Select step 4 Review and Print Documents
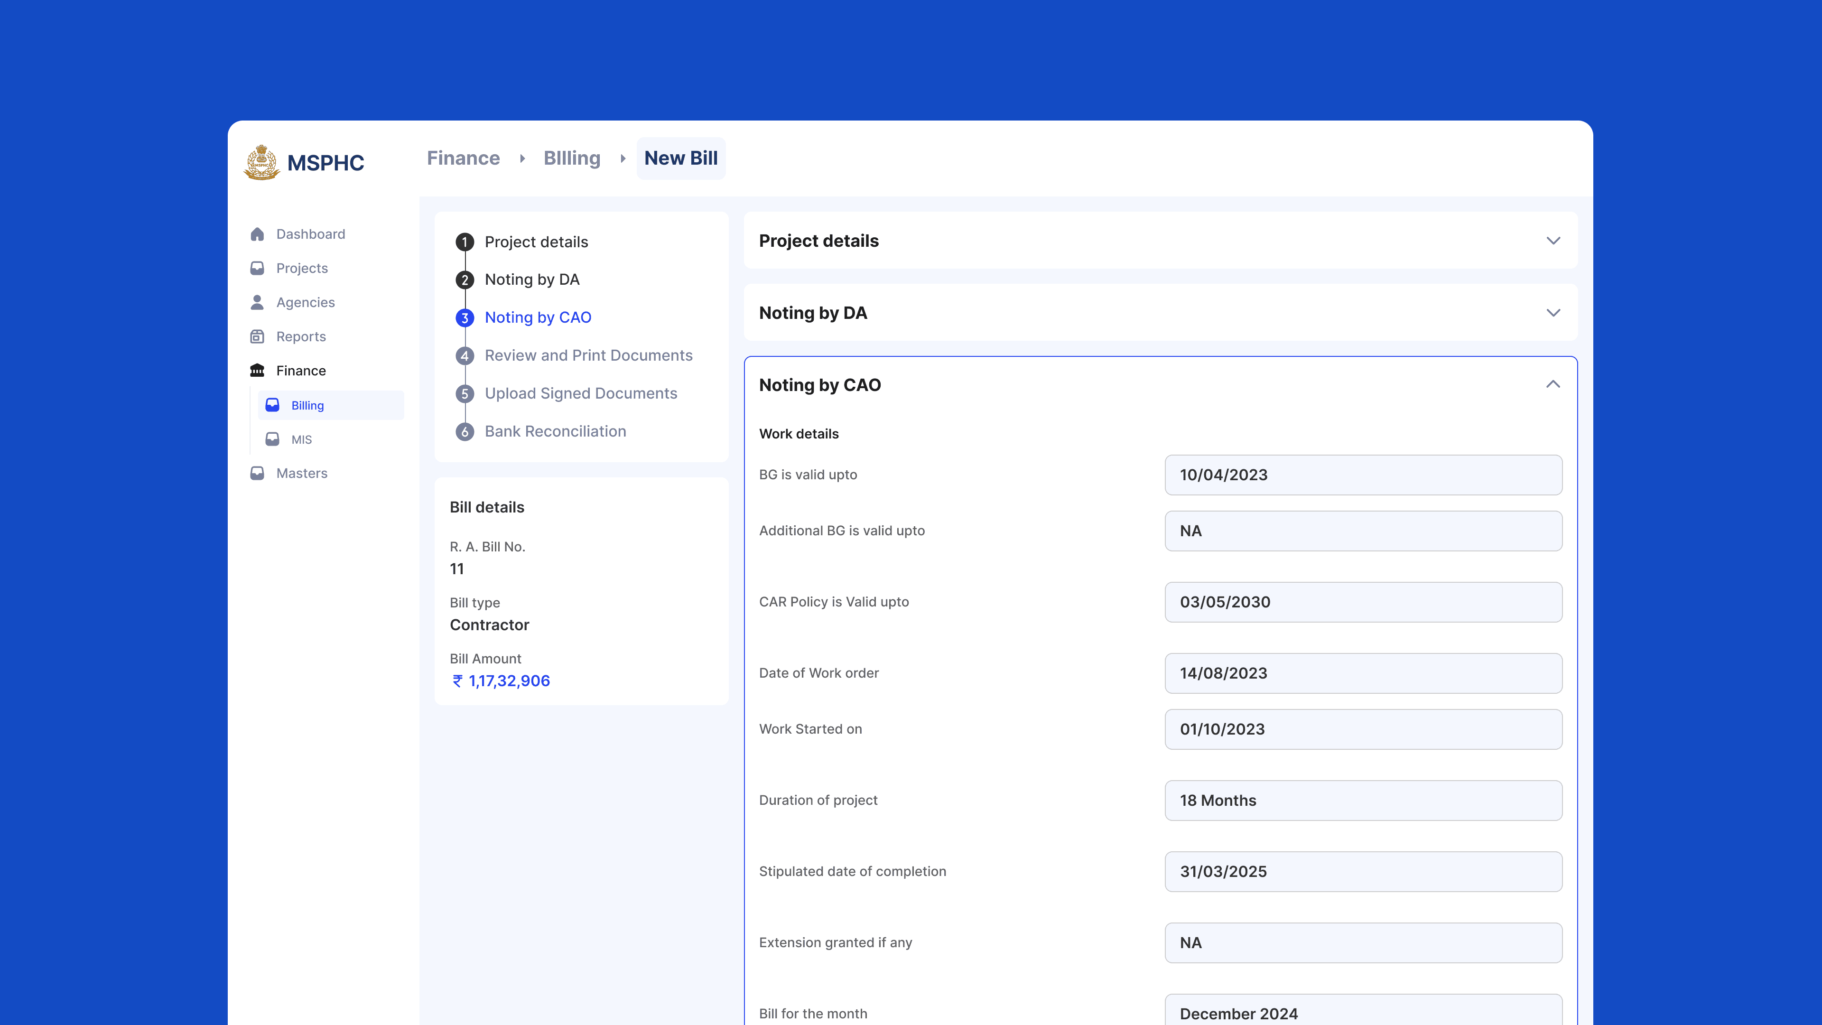This screenshot has height=1025, width=1822. (x=588, y=355)
